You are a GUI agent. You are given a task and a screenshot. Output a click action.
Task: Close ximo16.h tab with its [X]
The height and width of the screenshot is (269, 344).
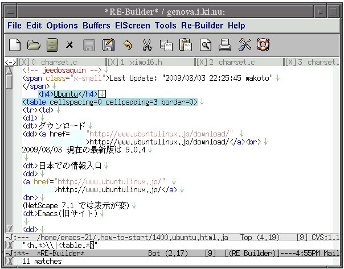[113, 63]
